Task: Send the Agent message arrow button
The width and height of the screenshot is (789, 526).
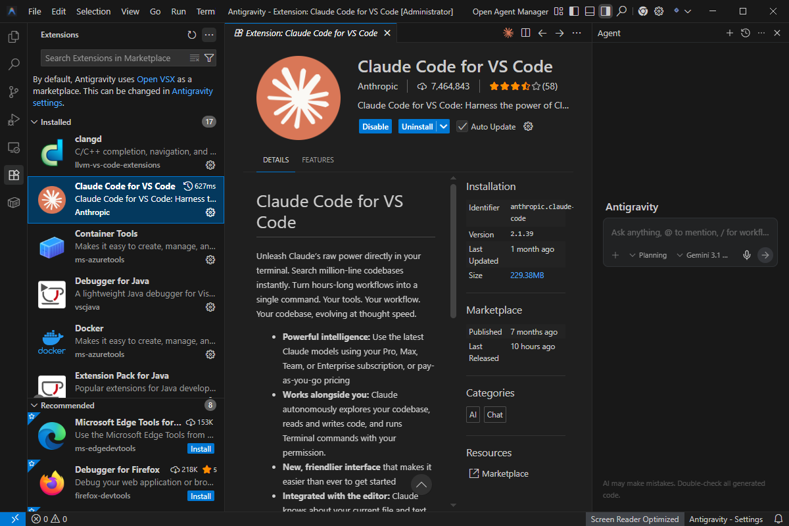Action: (x=765, y=255)
